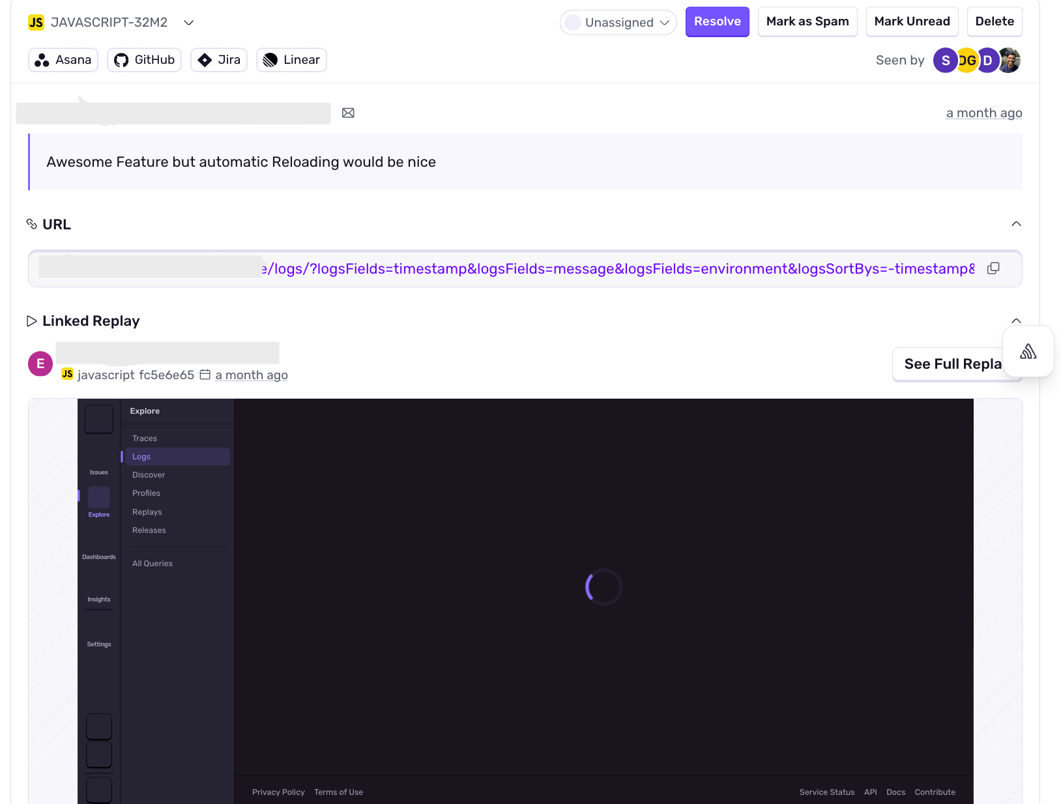Screen dimensions: 1061x804
Task: Collapse the URL section chevron
Action: [1016, 223]
